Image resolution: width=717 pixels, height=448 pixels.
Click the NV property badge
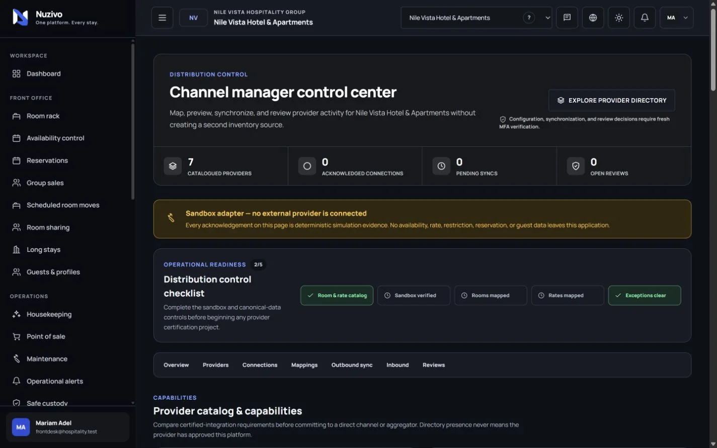click(193, 18)
